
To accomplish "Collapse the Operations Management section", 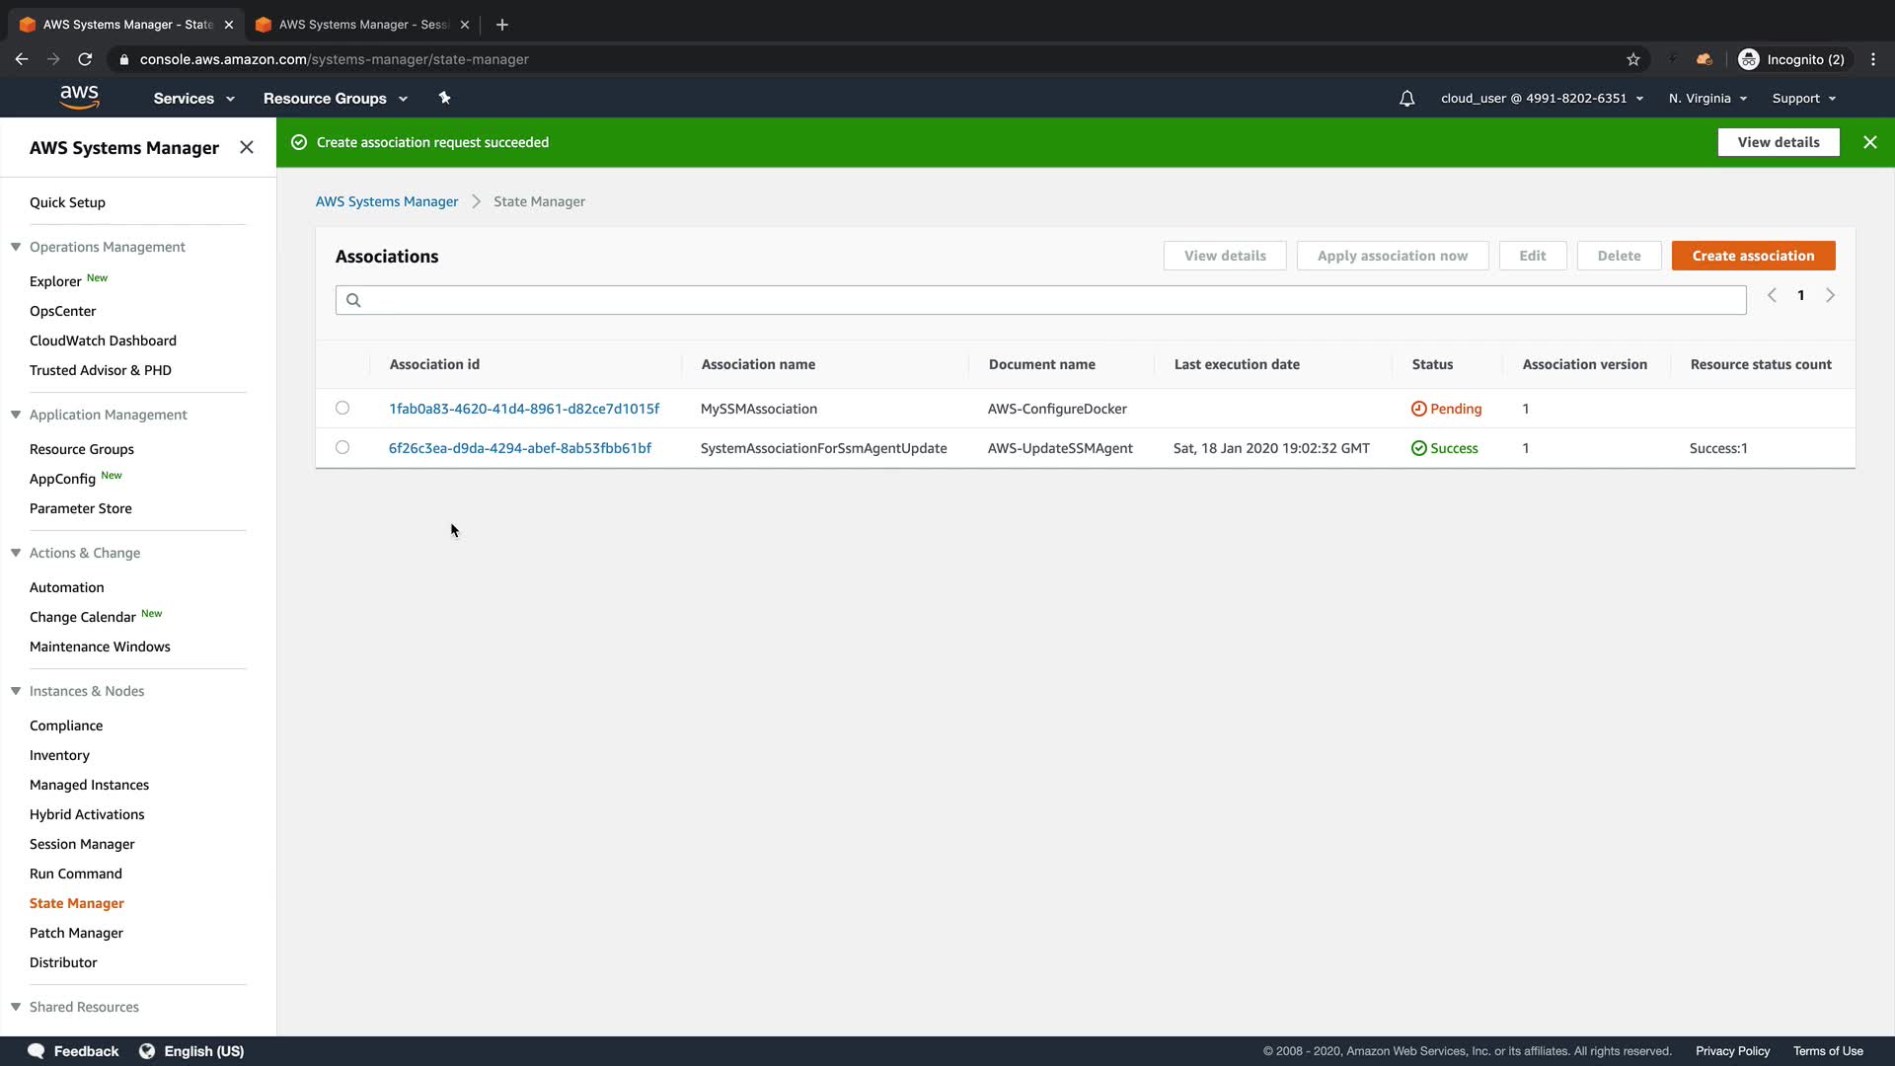I will [x=16, y=247].
